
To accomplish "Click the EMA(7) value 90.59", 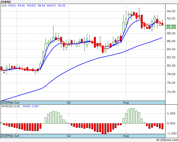I will coord(62,6).
